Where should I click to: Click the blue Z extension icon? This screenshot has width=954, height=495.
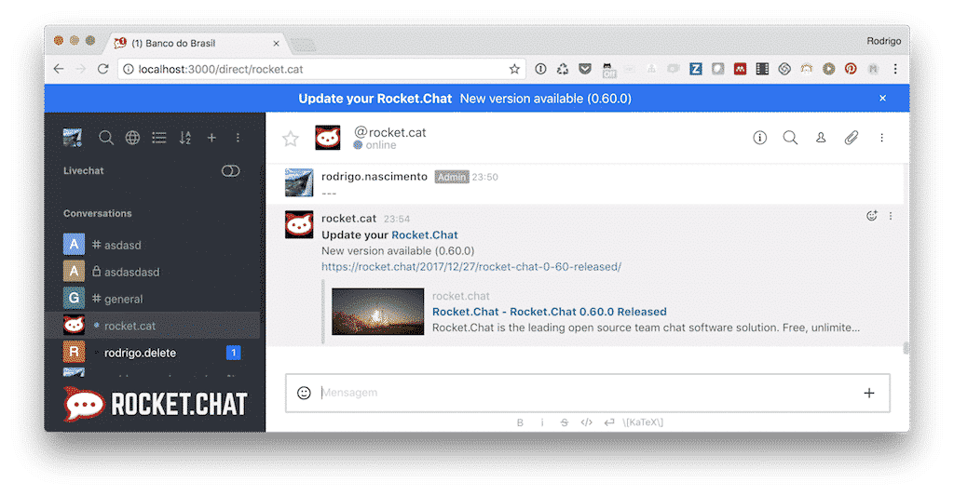pos(695,69)
